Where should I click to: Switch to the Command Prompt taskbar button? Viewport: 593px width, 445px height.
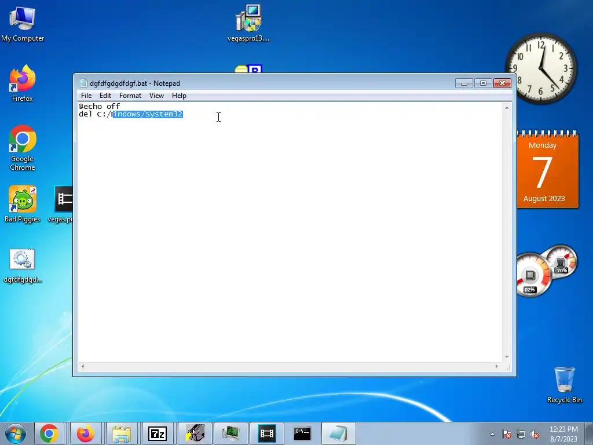[302, 433]
